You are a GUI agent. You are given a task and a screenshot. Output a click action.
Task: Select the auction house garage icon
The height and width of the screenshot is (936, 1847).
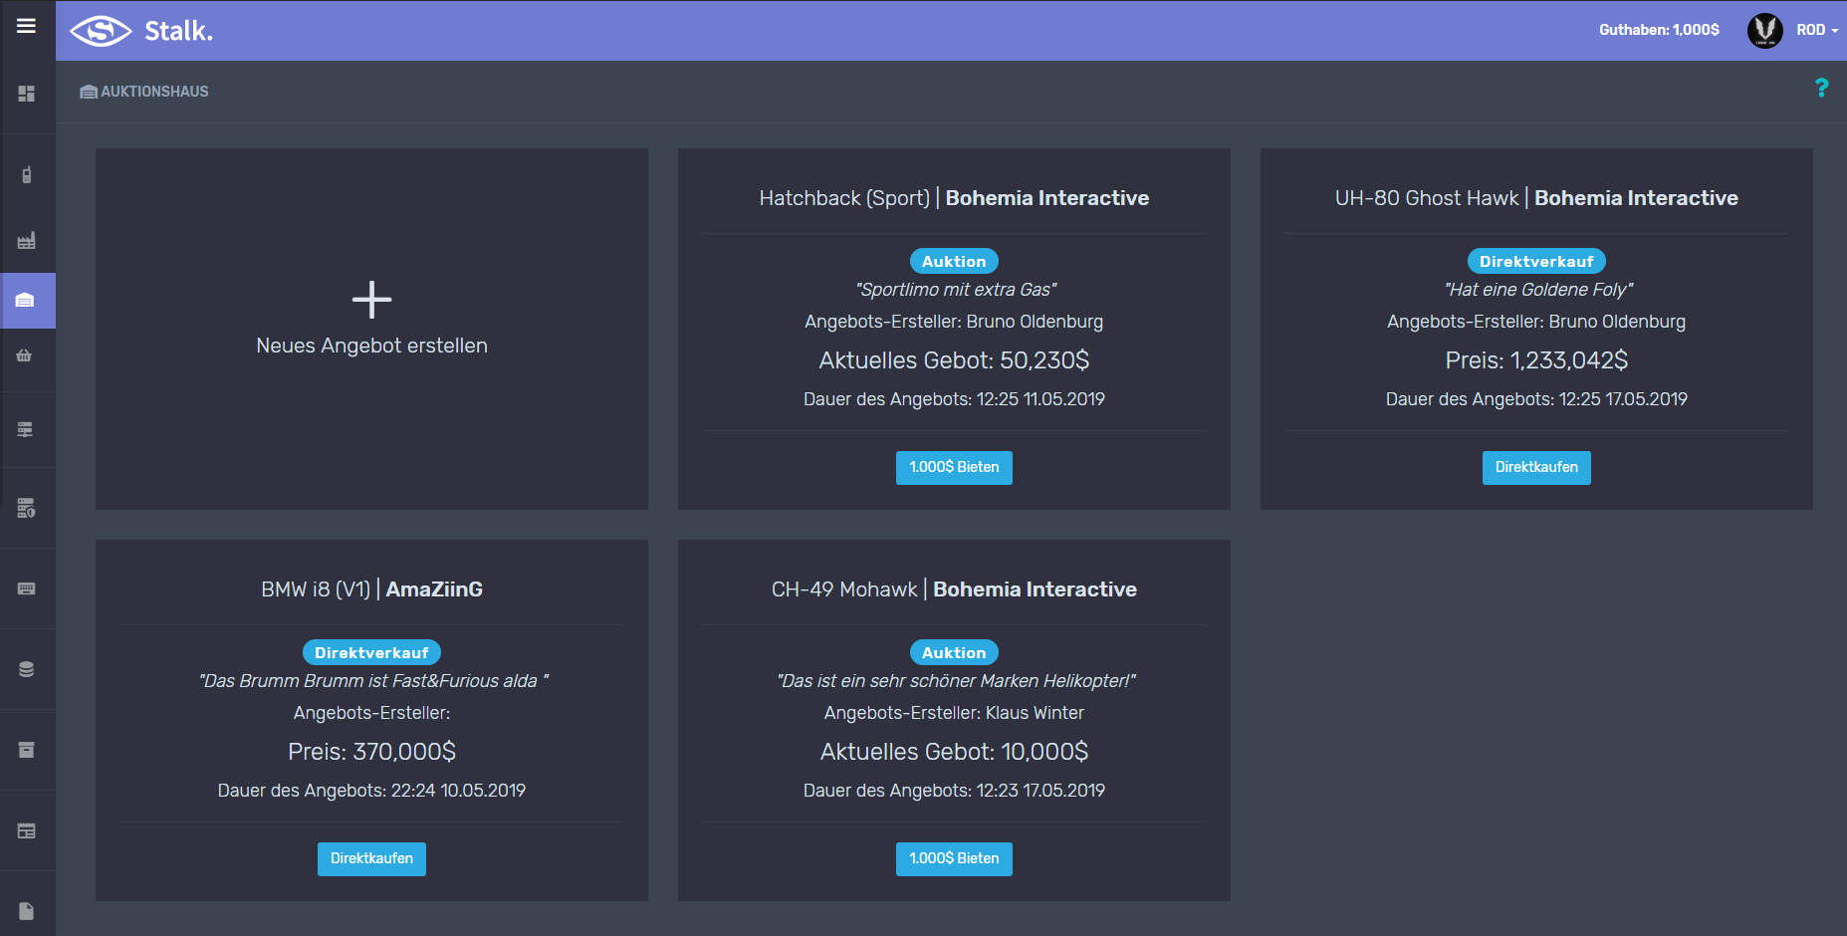click(26, 300)
